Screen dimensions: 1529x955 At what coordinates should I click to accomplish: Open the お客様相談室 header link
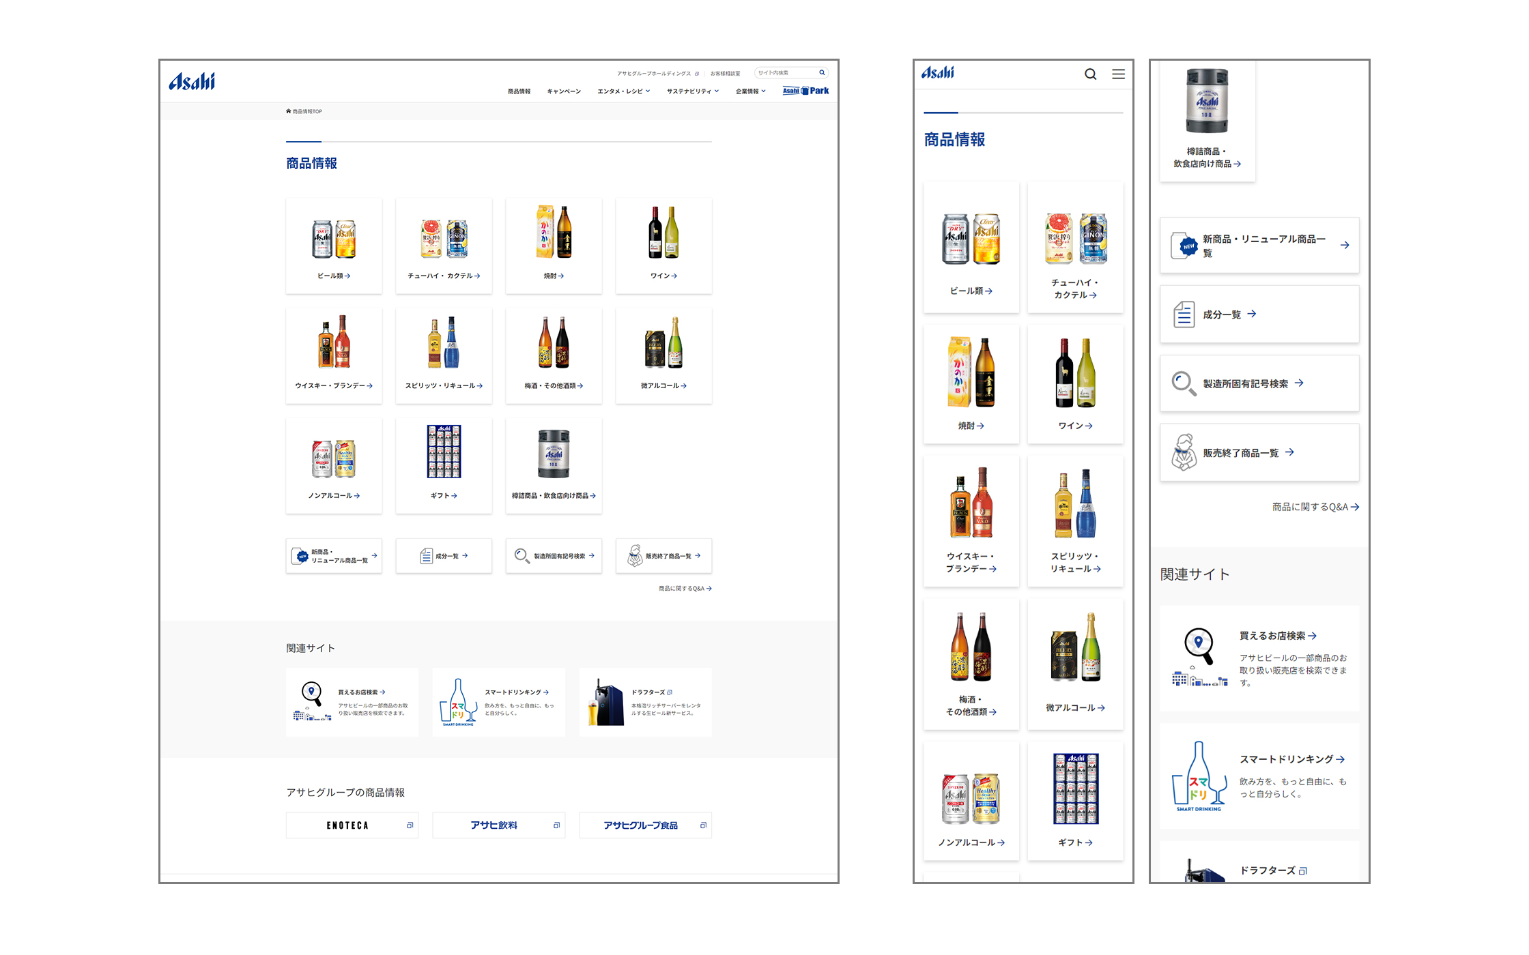click(x=725, y=73)
